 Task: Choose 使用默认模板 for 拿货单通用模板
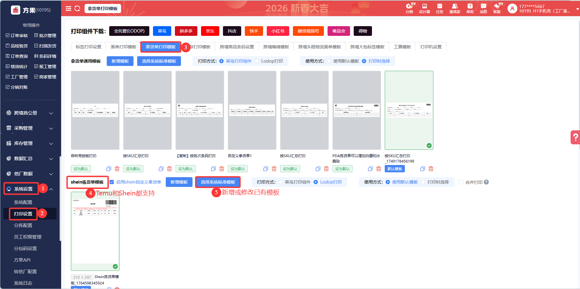329,61
